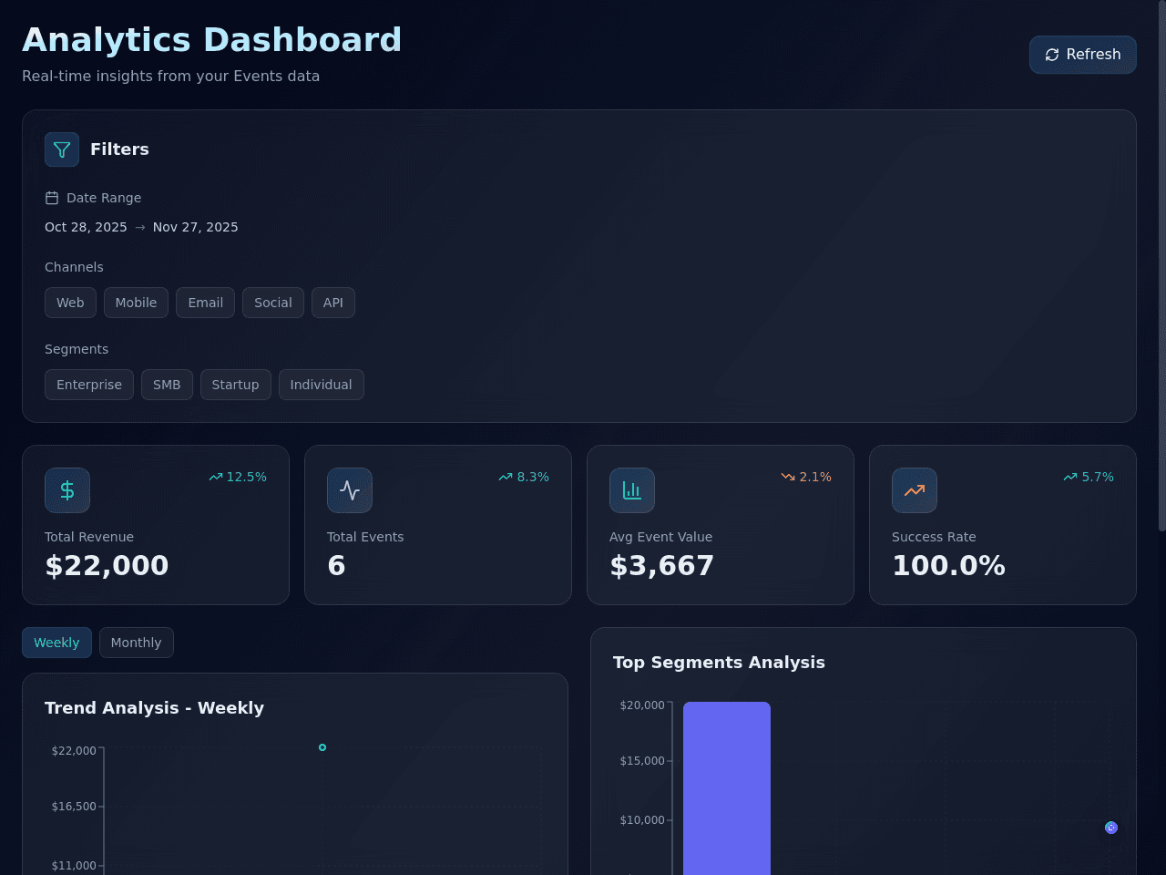Click the Refresh button
The height and width of the screenshot is (875, 1166).
point(1082,55)
